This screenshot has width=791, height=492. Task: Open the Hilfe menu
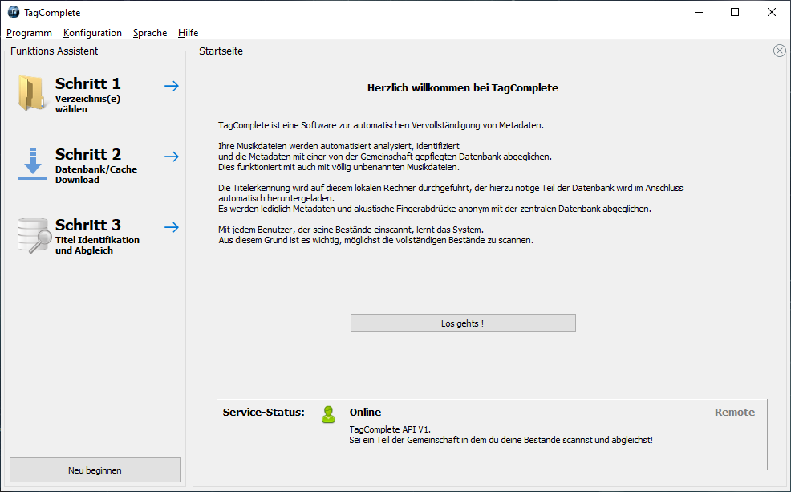tap(189, 33)
